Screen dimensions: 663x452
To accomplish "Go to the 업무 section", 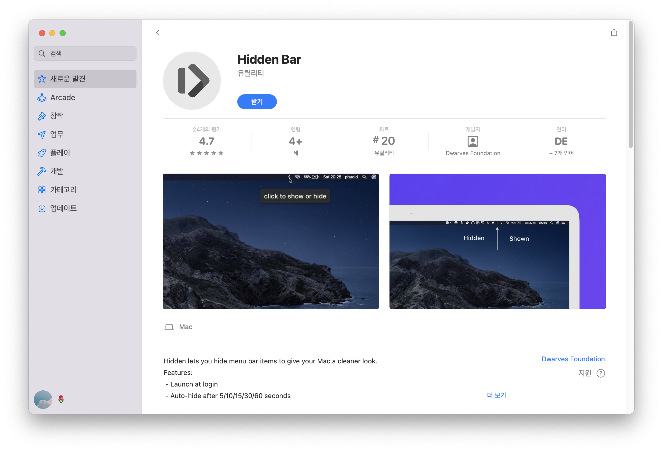I will click(57, 135).
